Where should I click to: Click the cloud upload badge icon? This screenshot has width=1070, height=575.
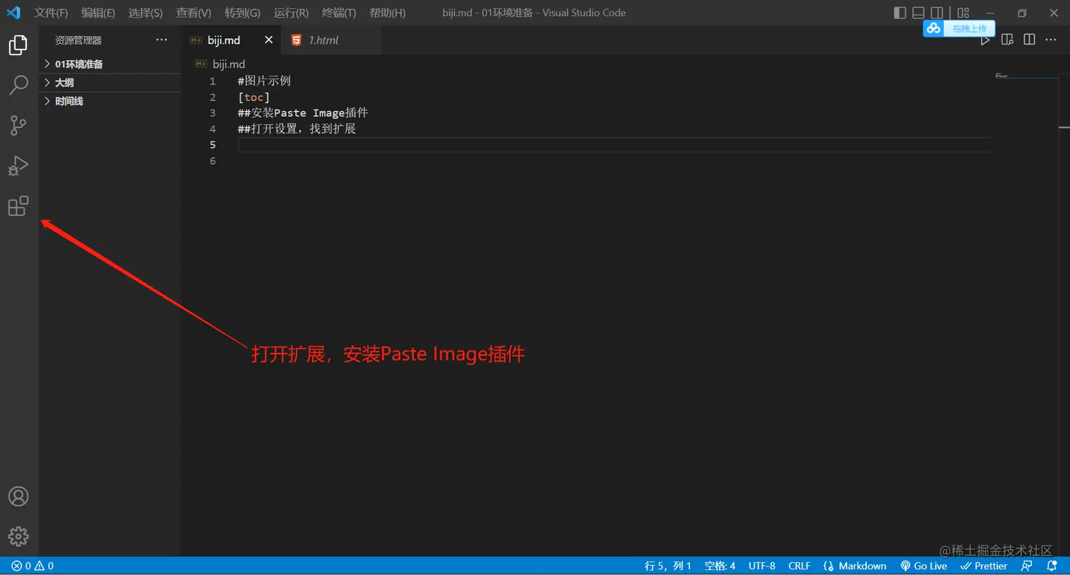tap(933, 28)
